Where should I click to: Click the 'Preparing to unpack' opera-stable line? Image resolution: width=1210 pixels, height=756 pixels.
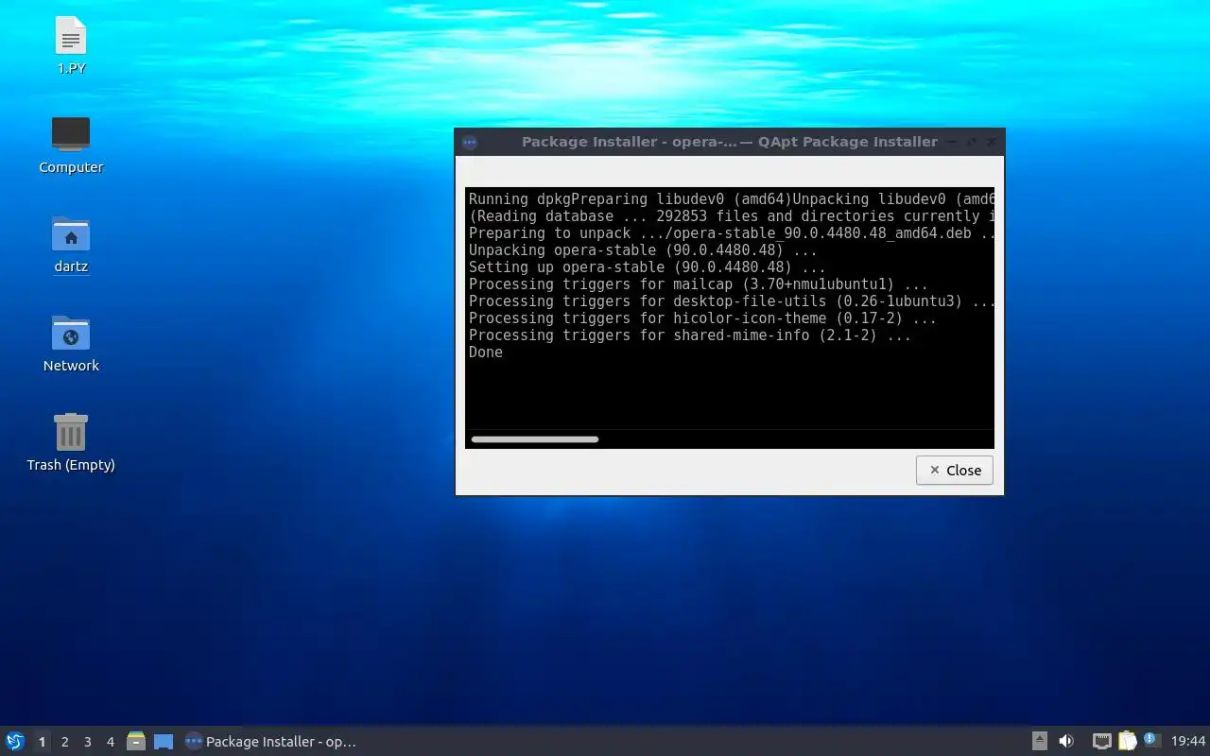[x=731, y=233]
